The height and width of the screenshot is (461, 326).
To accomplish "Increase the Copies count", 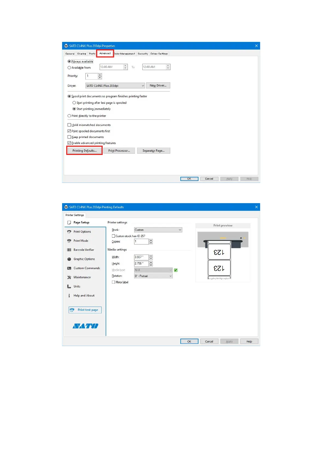I will pos(151,240).
